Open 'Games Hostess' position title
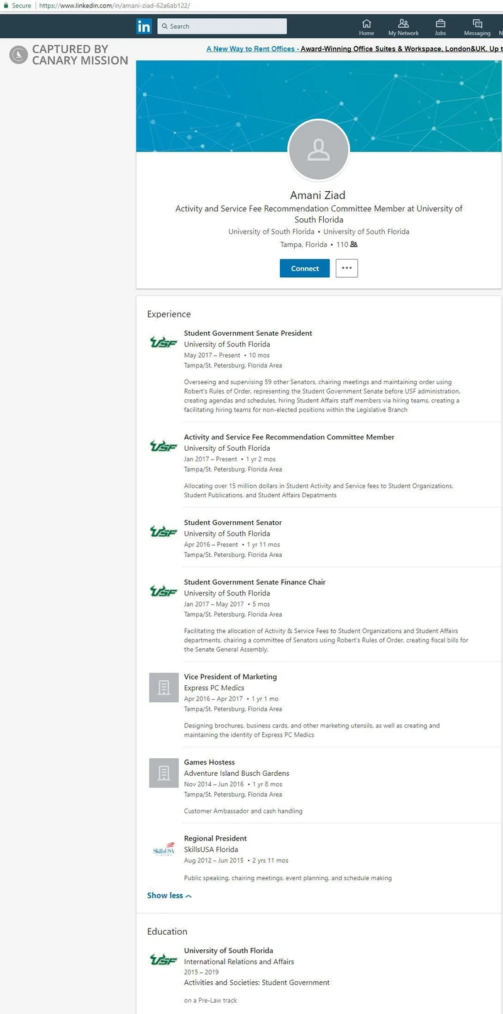The width and height of the screenshot is (503, 1014). coord(209,763)
